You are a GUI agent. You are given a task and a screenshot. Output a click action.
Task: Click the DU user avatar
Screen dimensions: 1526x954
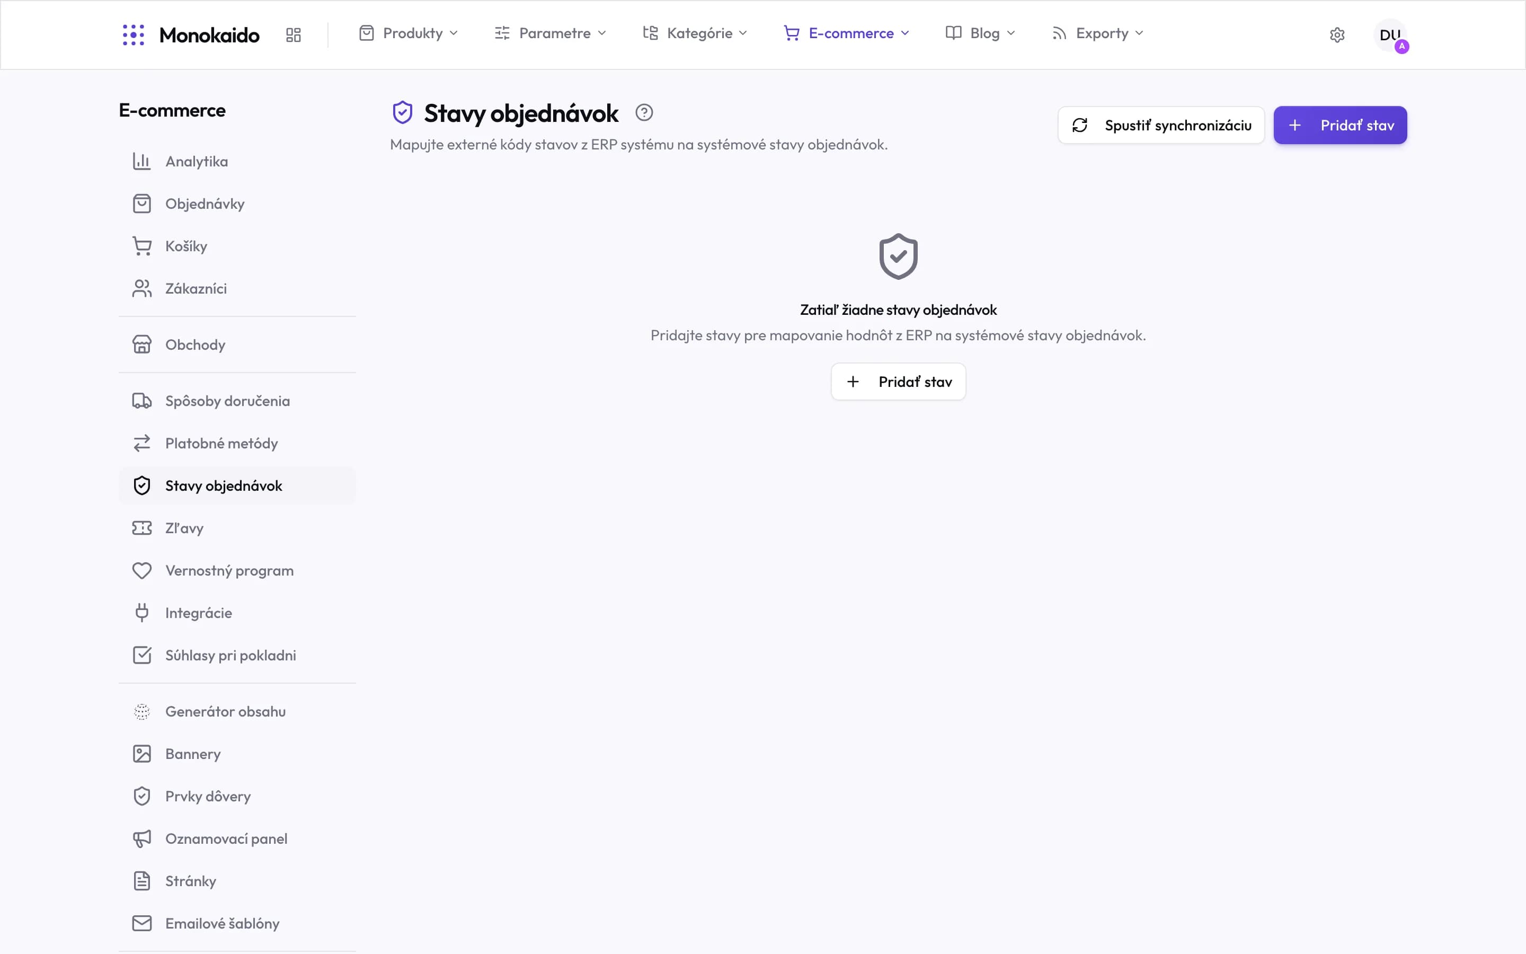(x=1390, y=34)
